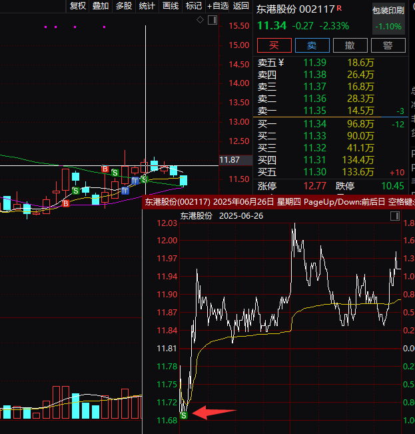Click the 卖二 volume 28.3万
This screenshot has width=415, height=434.
(360, 99)
